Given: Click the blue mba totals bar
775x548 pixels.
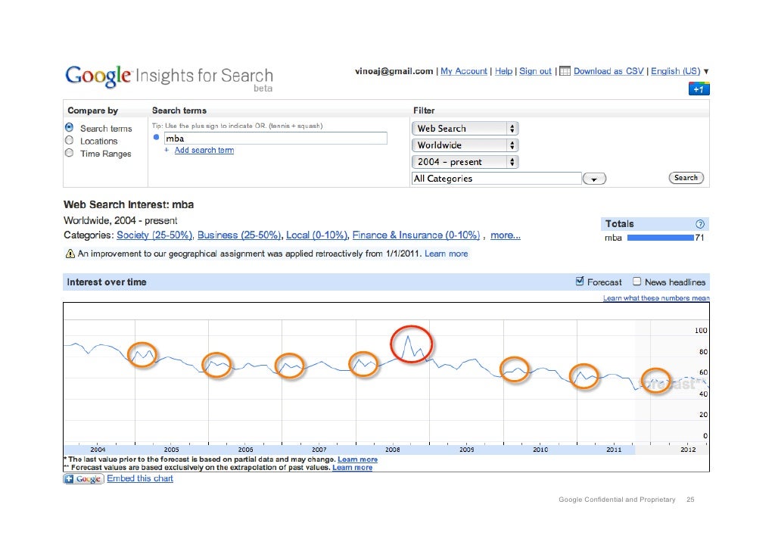Looking at the screenshot, I should [x=660, y=238].
